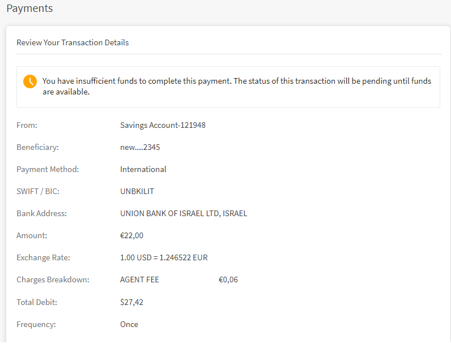Select the €0,06 agent fee amount
The height and width of the screenshot is (344, 451).
point(228,279)
